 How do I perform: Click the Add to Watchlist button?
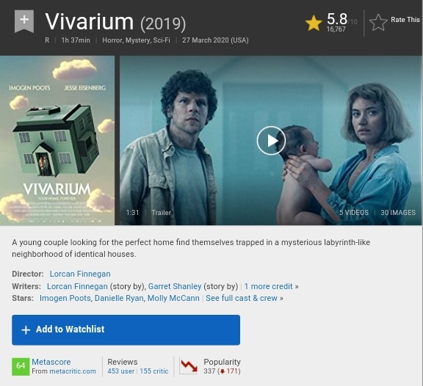pos(126,330)
